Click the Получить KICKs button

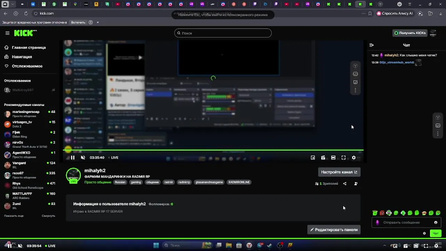[409, 33]
